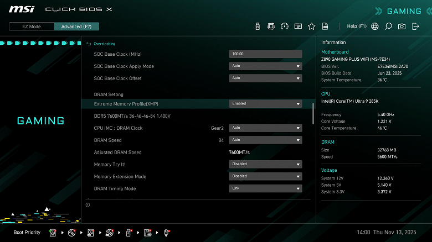Click the CPU chip icon in toolbar
Screen dimensions: 432x242
pos(271,27)
